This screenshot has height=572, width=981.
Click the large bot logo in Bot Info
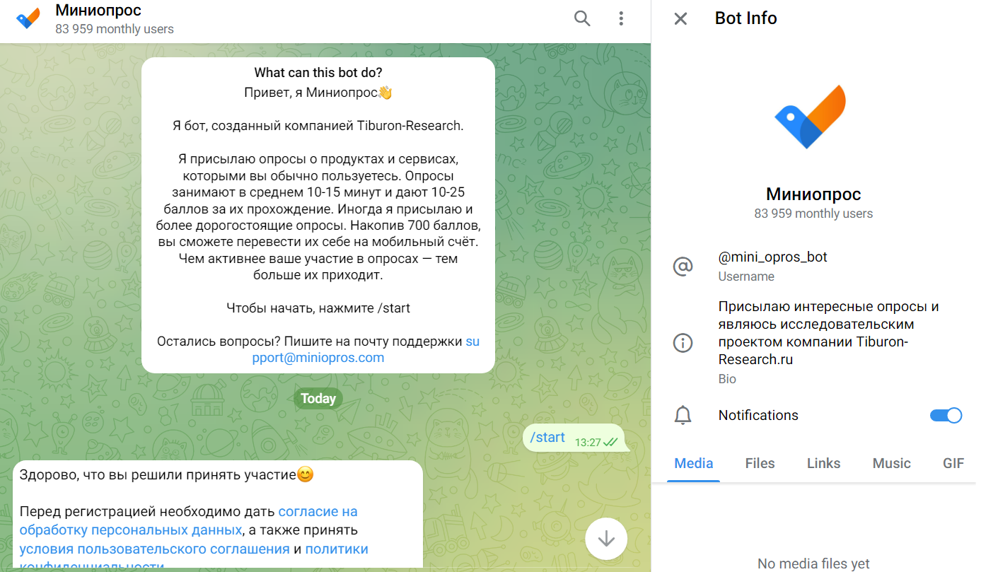[x=811, y=117]
